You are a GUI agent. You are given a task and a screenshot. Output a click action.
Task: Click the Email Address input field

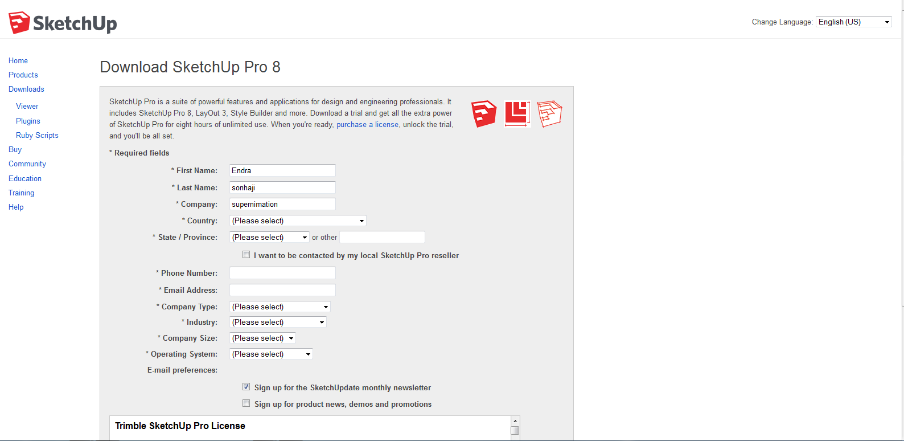pos(282,290)
